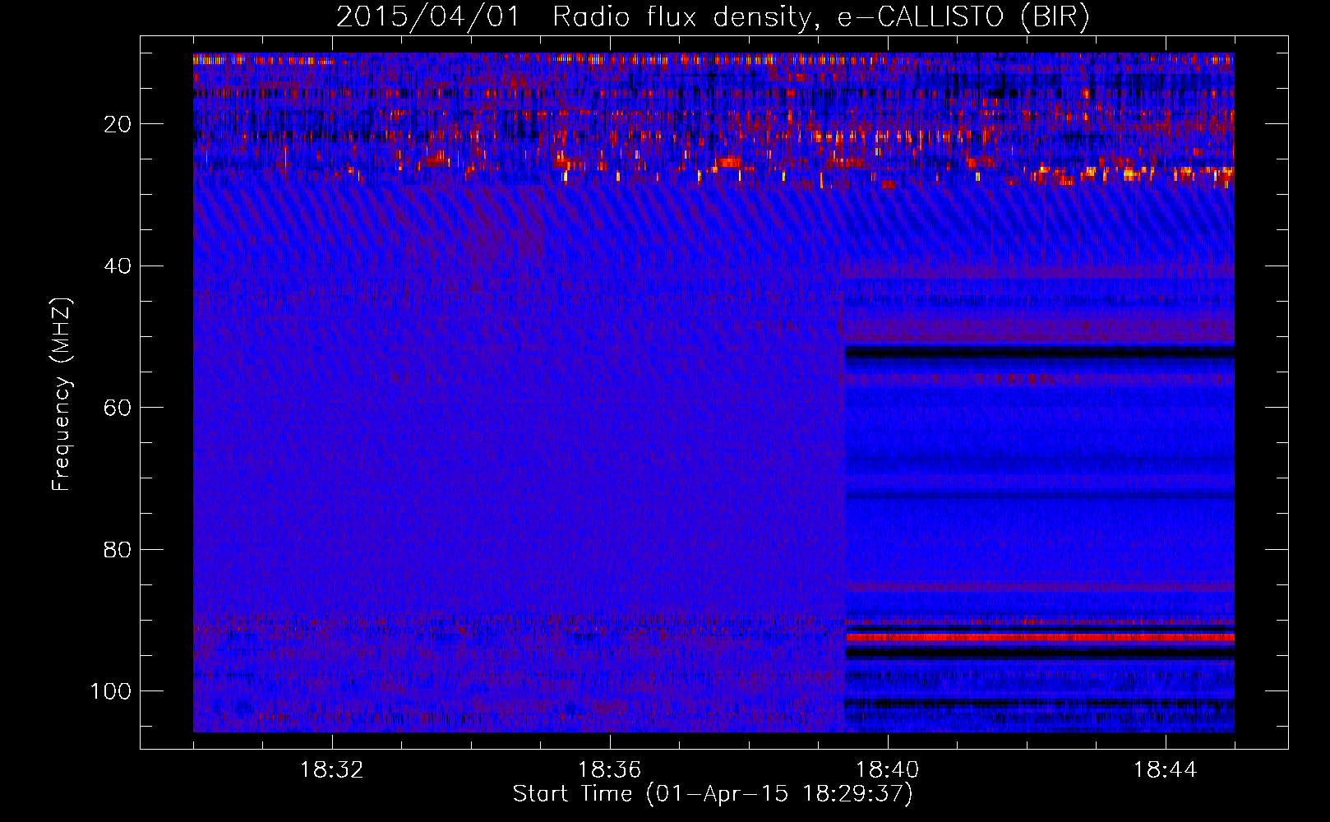Image resolution: width=1330 pixels, height=822 pixels.
Task: Click the 18:32 time tick label
Action: tap(331, 770)
